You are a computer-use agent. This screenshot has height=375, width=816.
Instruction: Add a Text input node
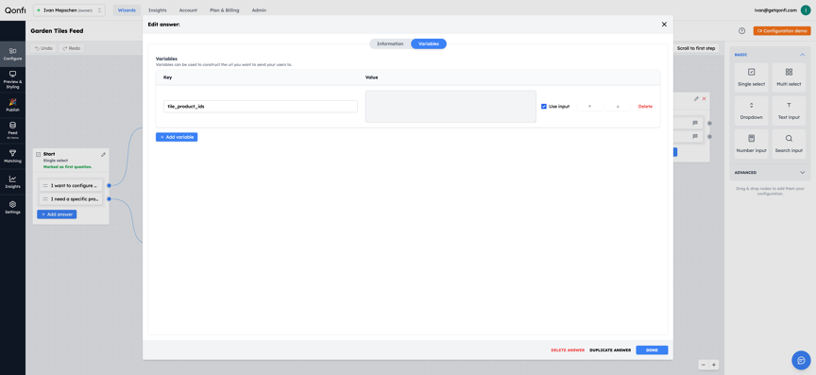[789, 111]
